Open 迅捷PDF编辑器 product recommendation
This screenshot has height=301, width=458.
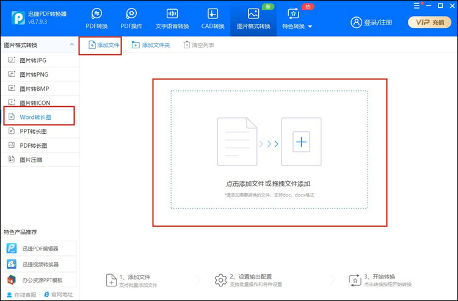[x=40, y=248]
